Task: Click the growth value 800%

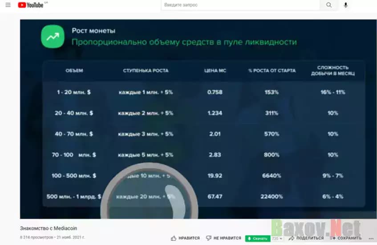Action: pyautogui.click(x=272, y=154)
